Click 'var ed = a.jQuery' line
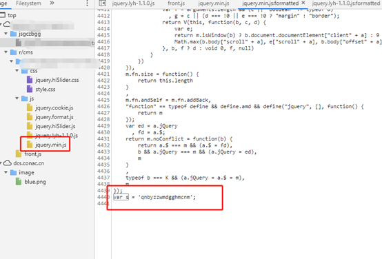 (152, 126)
